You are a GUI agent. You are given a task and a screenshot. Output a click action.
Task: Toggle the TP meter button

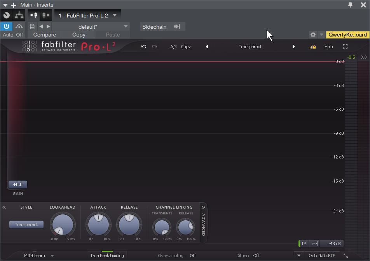coord(304,244)
